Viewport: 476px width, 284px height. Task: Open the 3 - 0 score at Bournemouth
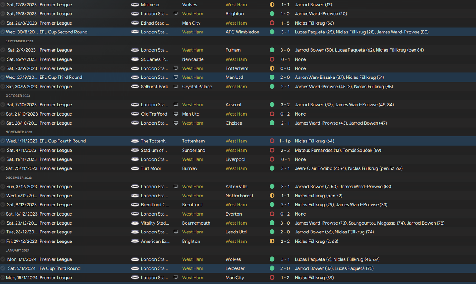285,223
